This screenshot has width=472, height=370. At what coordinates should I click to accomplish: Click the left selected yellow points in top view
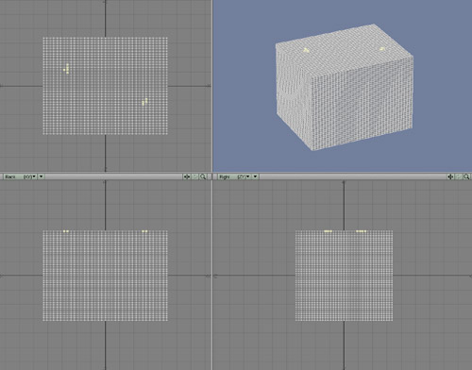[66, 69]
